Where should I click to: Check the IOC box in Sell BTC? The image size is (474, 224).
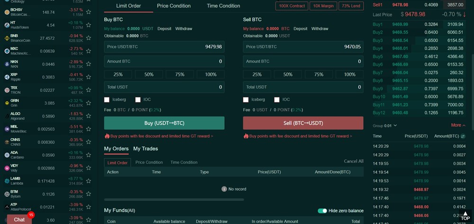point(277,100)
